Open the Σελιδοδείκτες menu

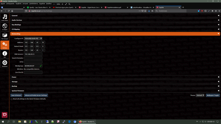tap(34, 4)
